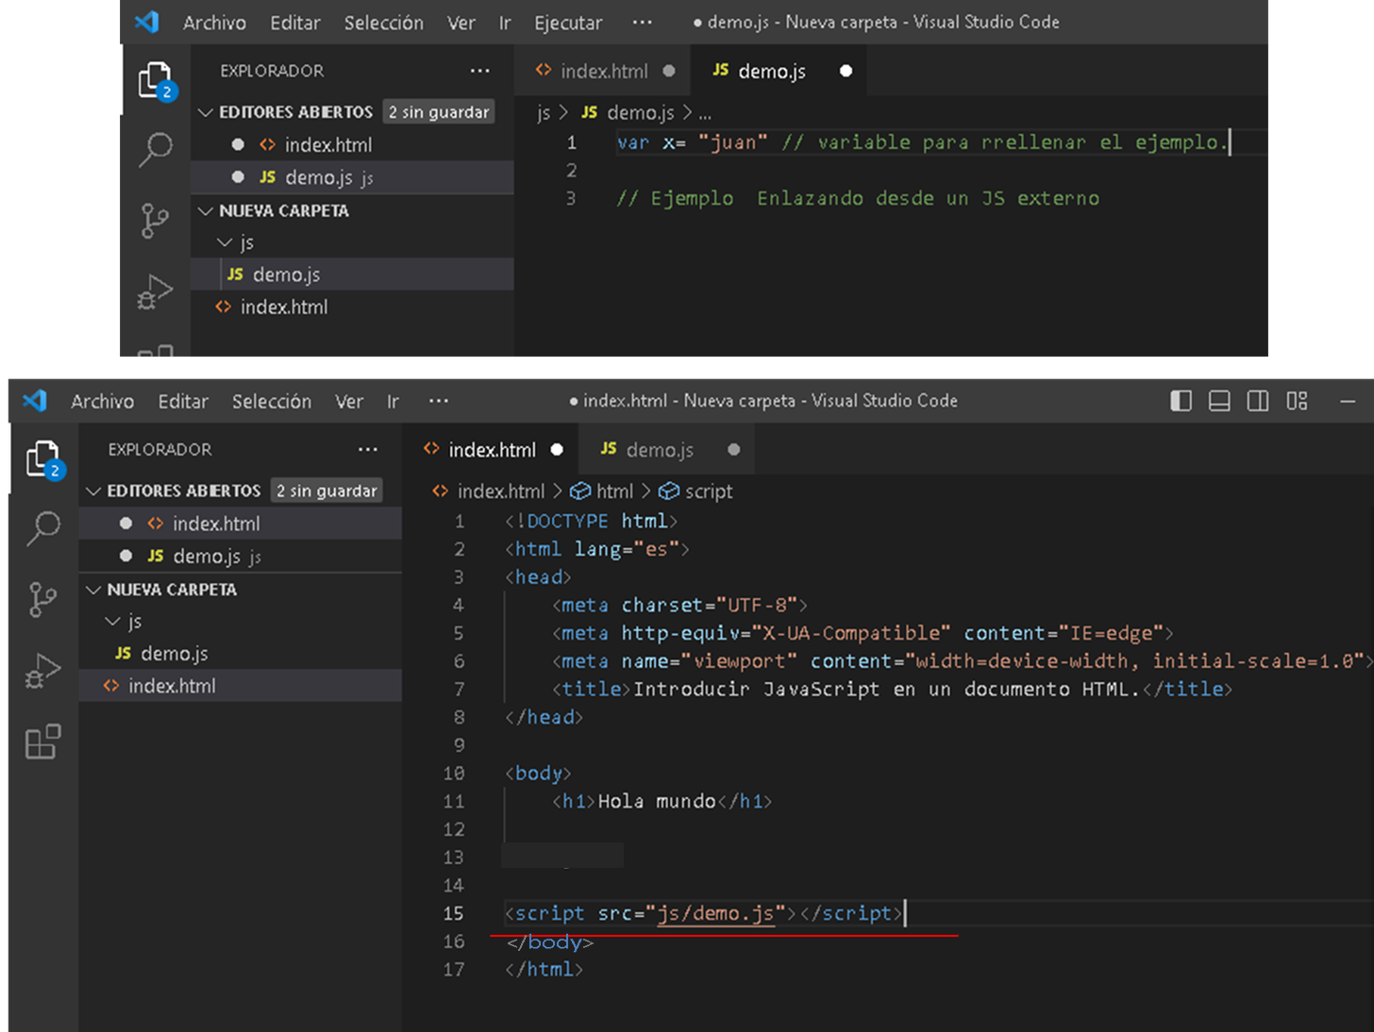This screenshot has width=1374, height=1032.
Task: Click comment 'Ejemplo Enlazando desde un JS externo'
Action: 858,198
